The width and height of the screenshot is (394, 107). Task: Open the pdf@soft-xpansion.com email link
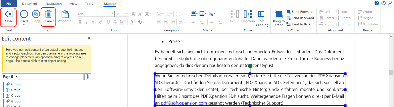[x=184, y=103]
